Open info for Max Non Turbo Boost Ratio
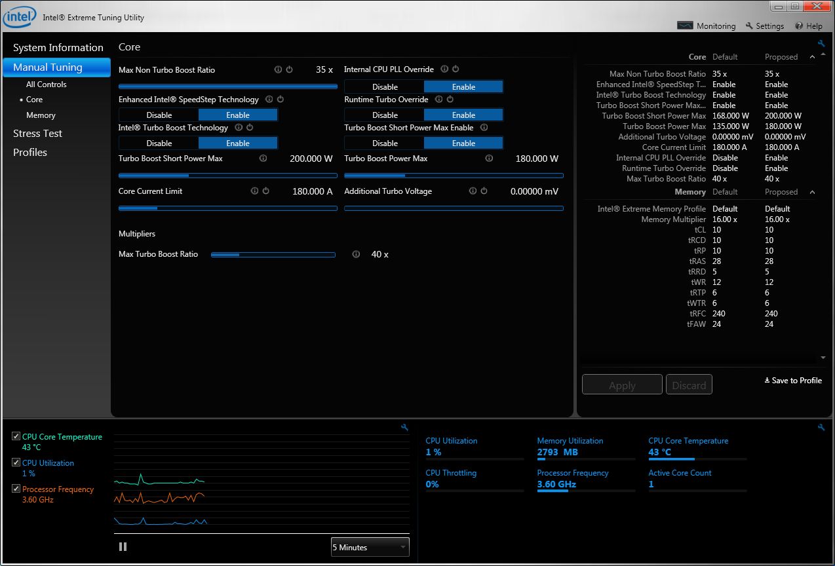The image size is (835, 566). (278, 69)
